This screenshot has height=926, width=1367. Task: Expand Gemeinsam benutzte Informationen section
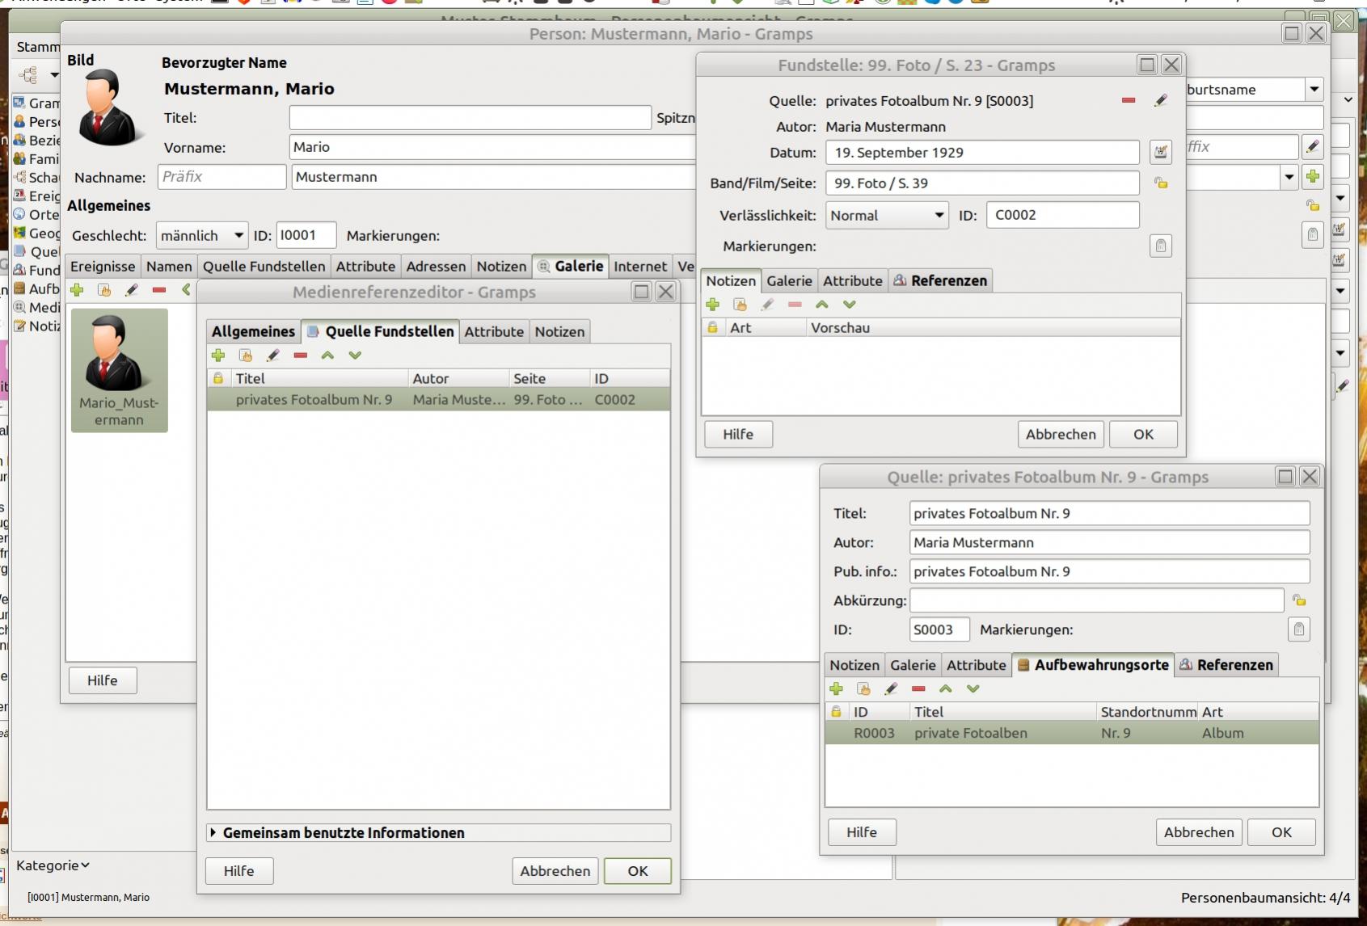213,833
